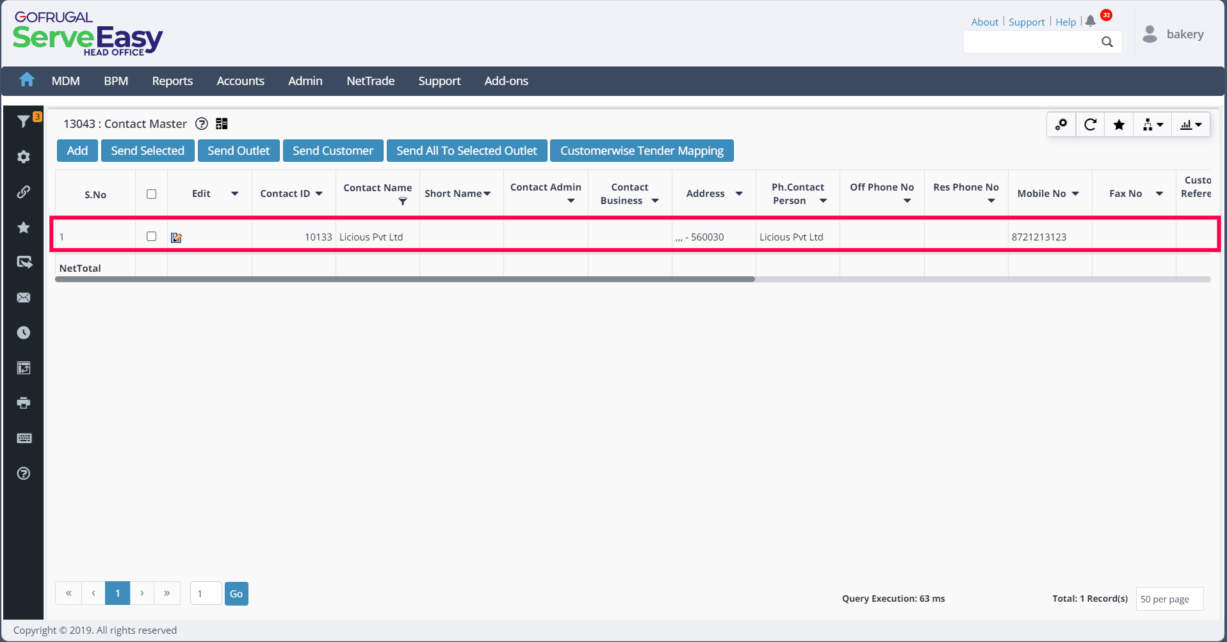Toggle the select-all header checkbox
Image resolution: width=1227 pixels, height=642 pixels.
click(x=151, y=194)
